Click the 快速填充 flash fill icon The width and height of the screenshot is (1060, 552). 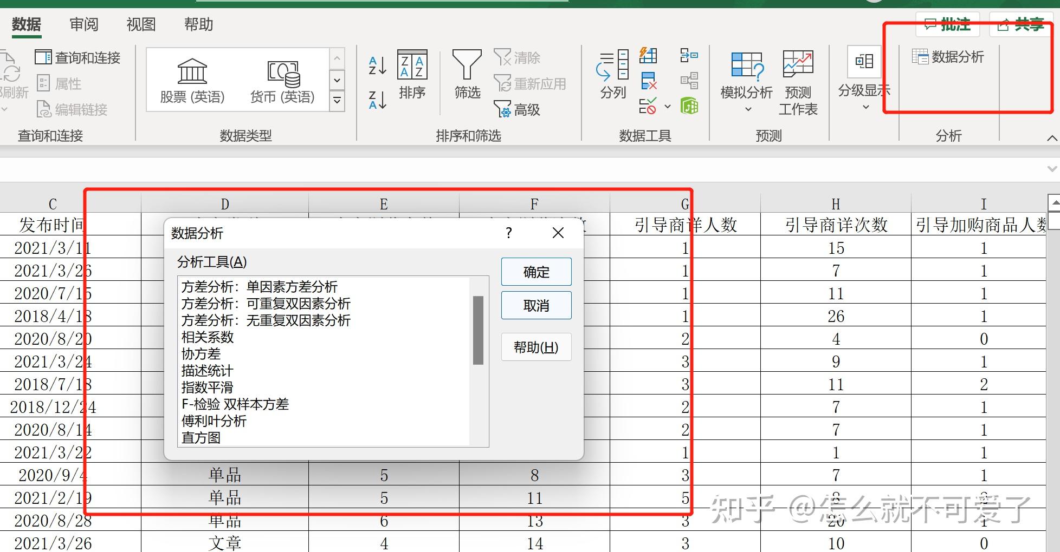coord(648,56)
